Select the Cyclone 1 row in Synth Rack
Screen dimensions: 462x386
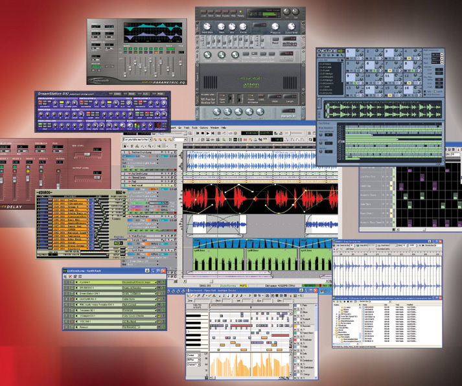(x=114, y=282)
